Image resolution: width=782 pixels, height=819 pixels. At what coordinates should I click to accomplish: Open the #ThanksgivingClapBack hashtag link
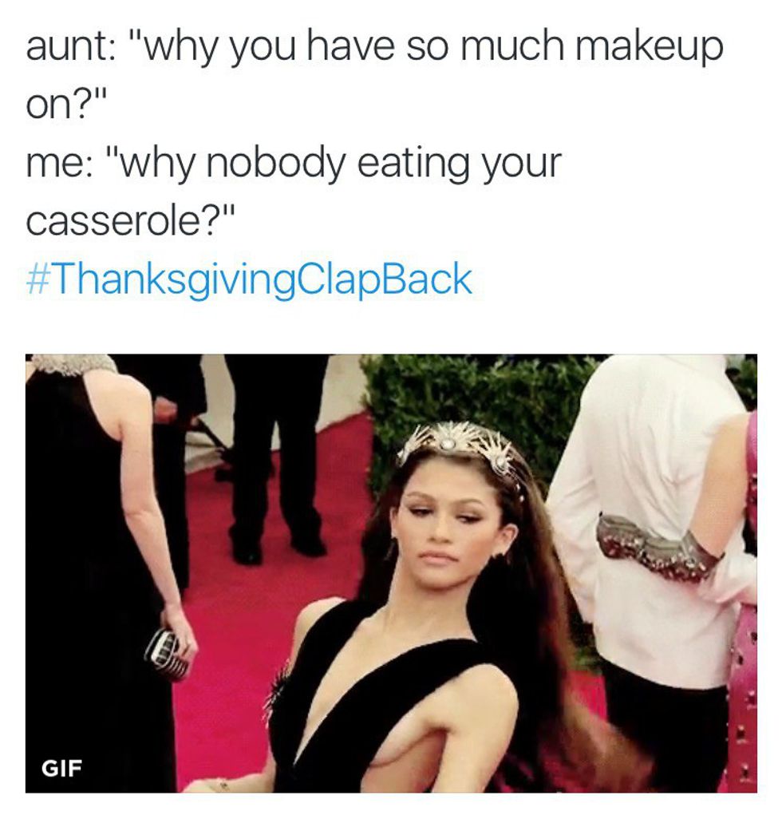[249, 279]
